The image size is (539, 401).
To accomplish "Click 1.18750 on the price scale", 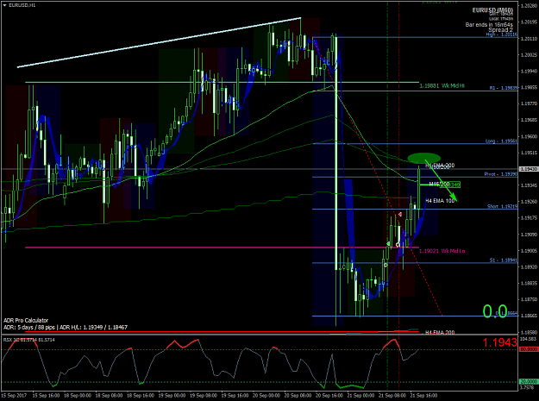I will click(529, 299).
